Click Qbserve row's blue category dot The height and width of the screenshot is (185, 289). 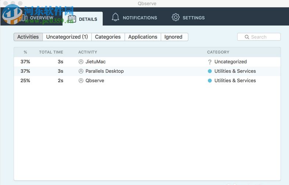(x=210, y=81)
